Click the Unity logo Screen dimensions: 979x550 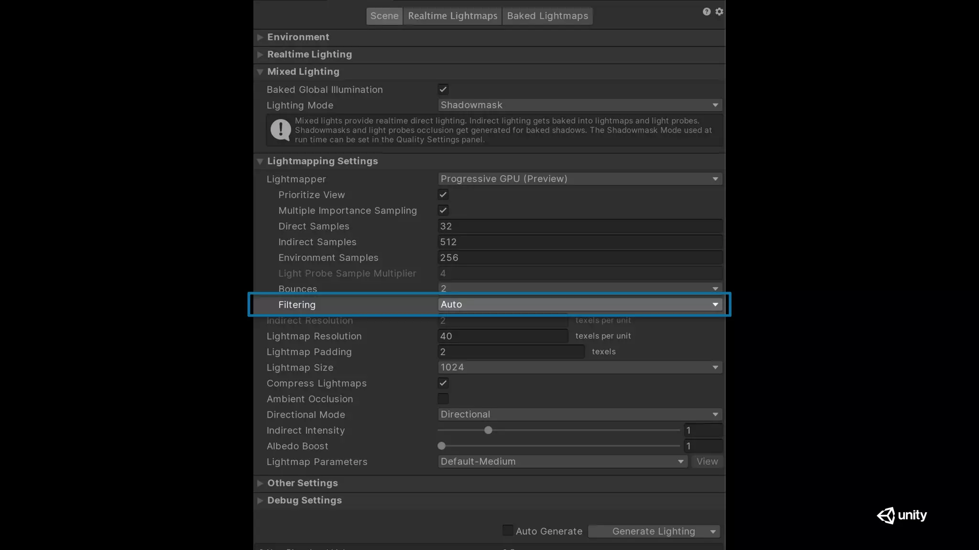pos(902,516)
